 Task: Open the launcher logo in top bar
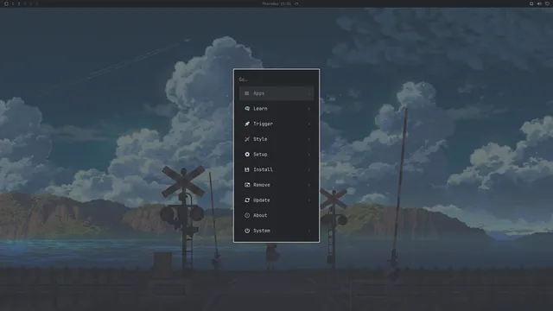click(x=6, y=3)
